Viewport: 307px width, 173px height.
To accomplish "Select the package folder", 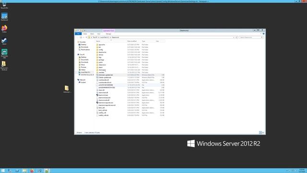I will coord(101,60).
